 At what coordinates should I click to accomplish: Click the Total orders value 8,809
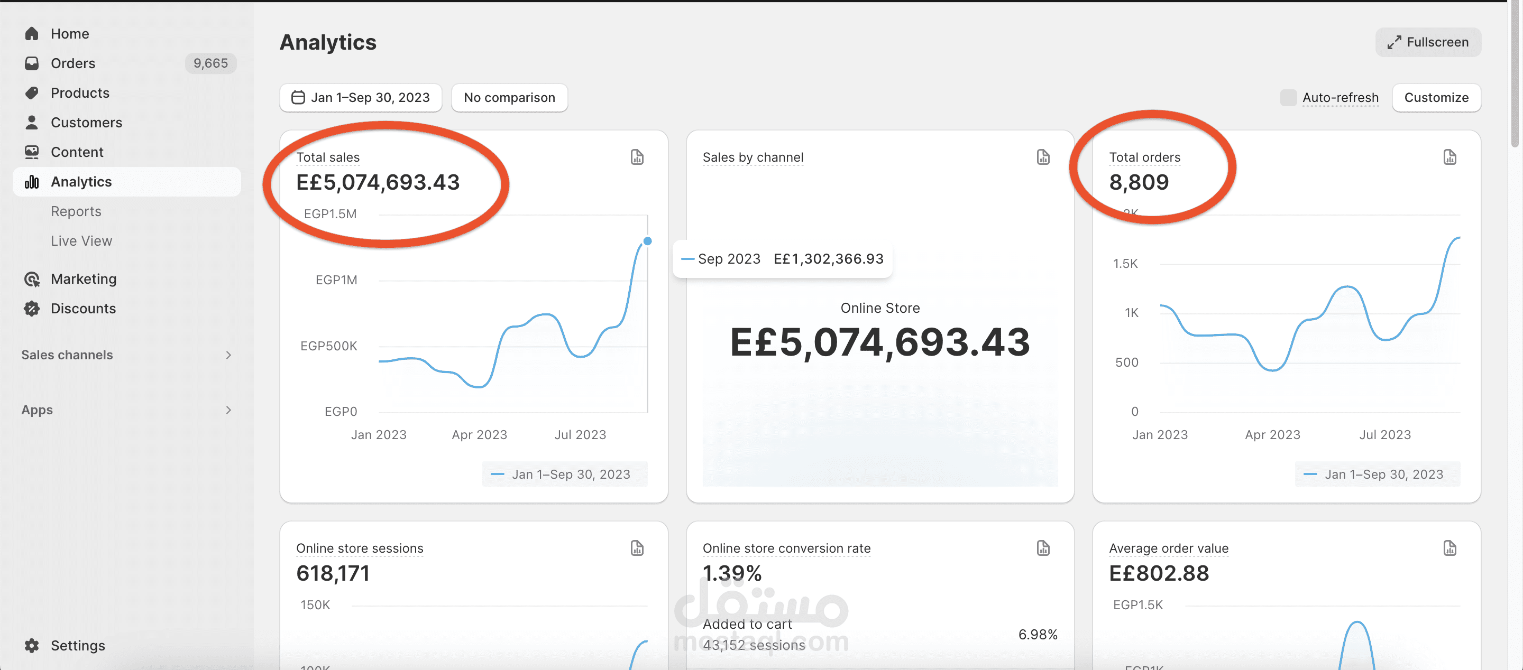pyautogui.click(x=1139, y=182)
